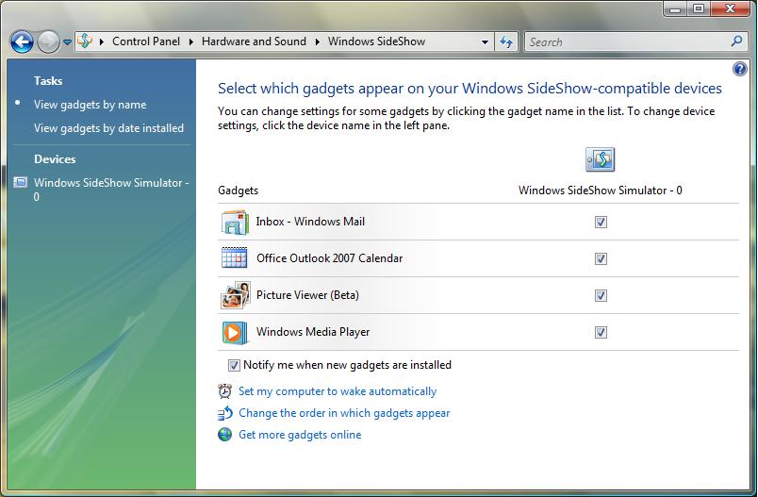
Task: Click the magnifier search icon
Action: [736, 41]
